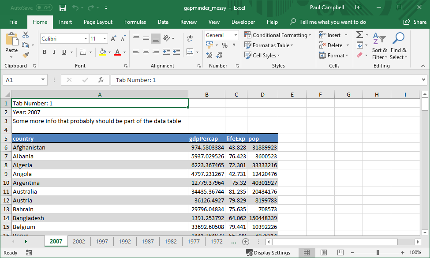This screenshot has height=258, width=430.
Task: Click Decrease Indent icon
Action: [x=166, y=52]
